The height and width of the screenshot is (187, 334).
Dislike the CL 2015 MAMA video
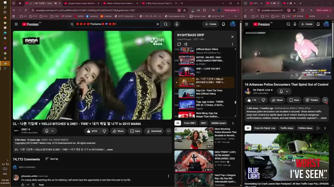point(104,131)
